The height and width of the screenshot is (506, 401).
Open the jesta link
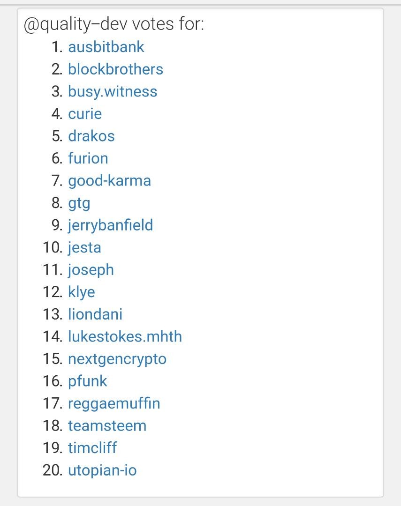[85, 248]
